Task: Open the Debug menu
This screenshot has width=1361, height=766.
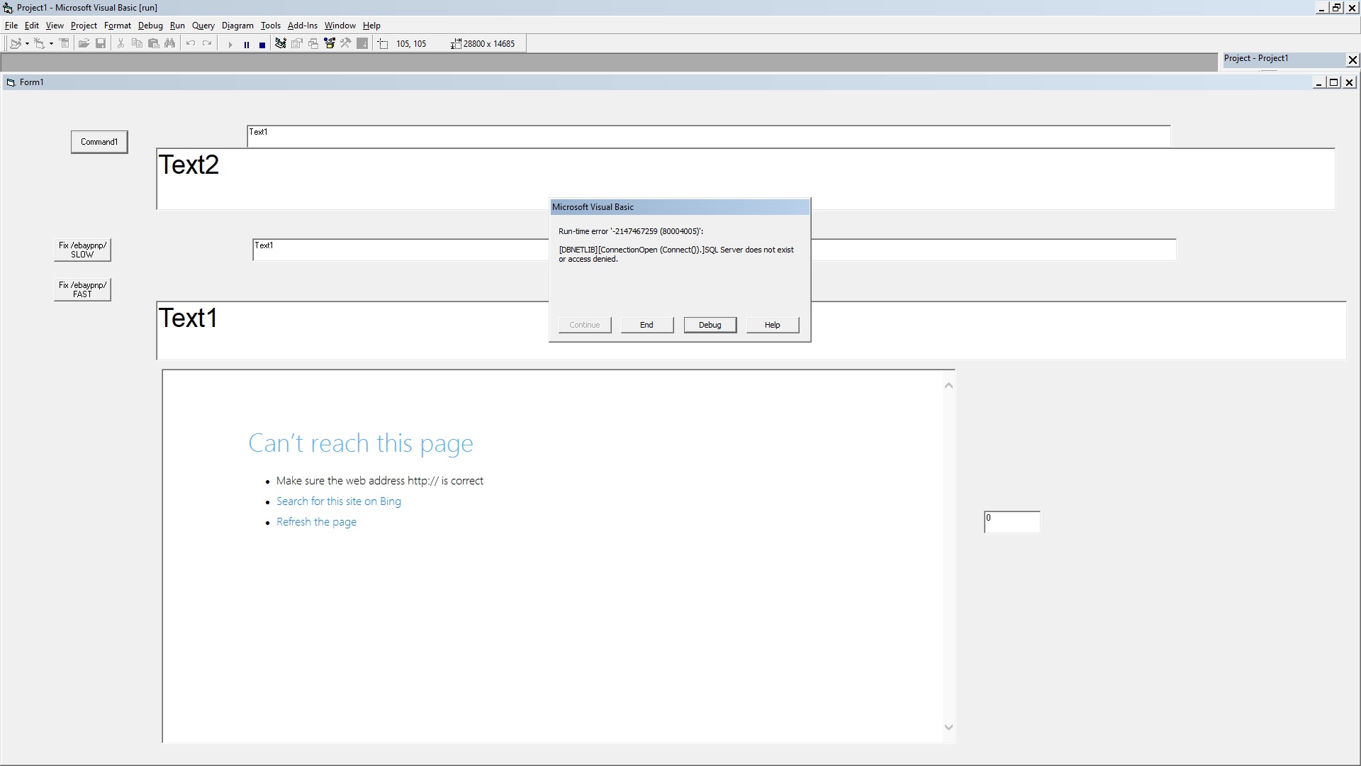Action: [150, 26]
